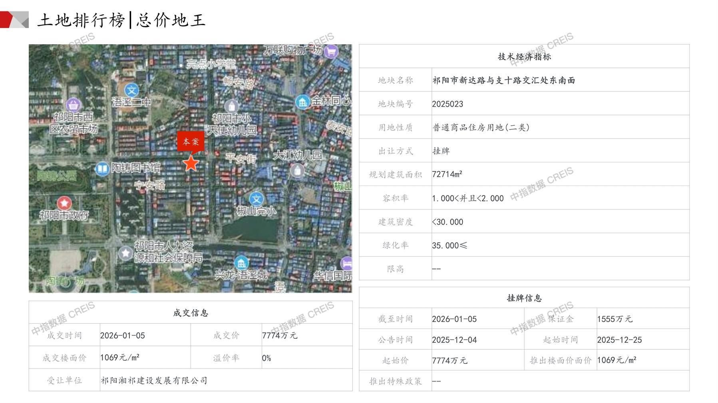This screenshot has width=718, height=403.
Task: Click the 陶铸图书馆 blue book icon
Action: pos(102,169)
